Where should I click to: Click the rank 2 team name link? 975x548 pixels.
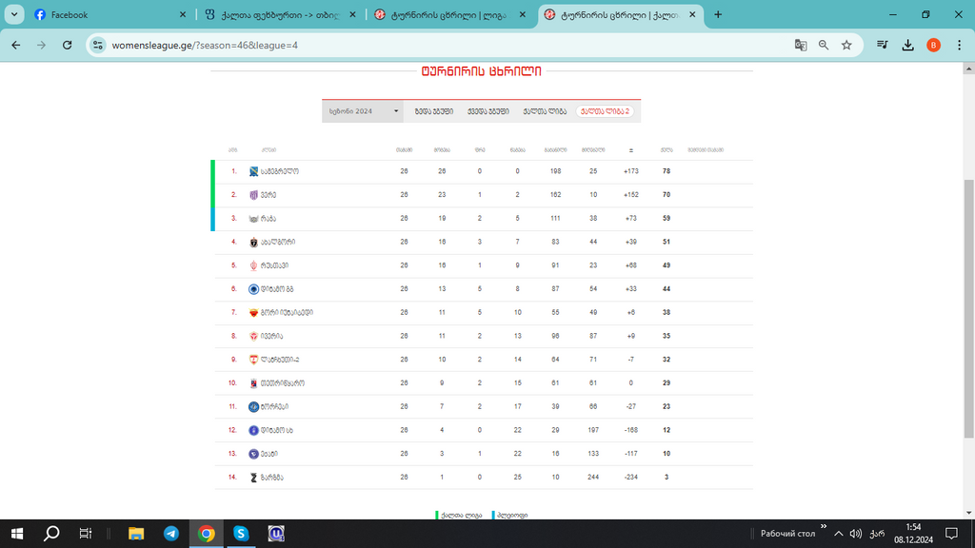(268, 195)
